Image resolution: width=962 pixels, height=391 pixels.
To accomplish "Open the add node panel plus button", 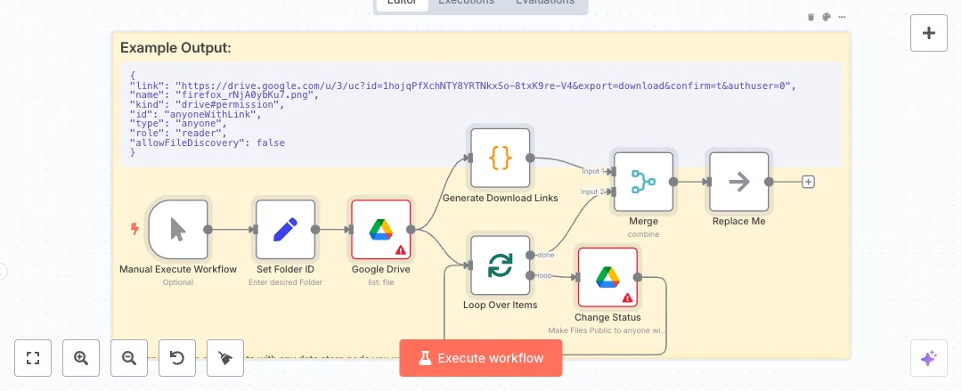I will pyautogui.click(x=928, y=33).
